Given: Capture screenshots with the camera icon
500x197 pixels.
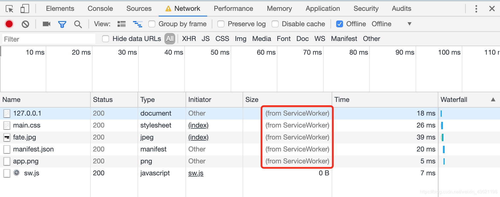Looking at the screenshot, I should (x=47, y=24).
